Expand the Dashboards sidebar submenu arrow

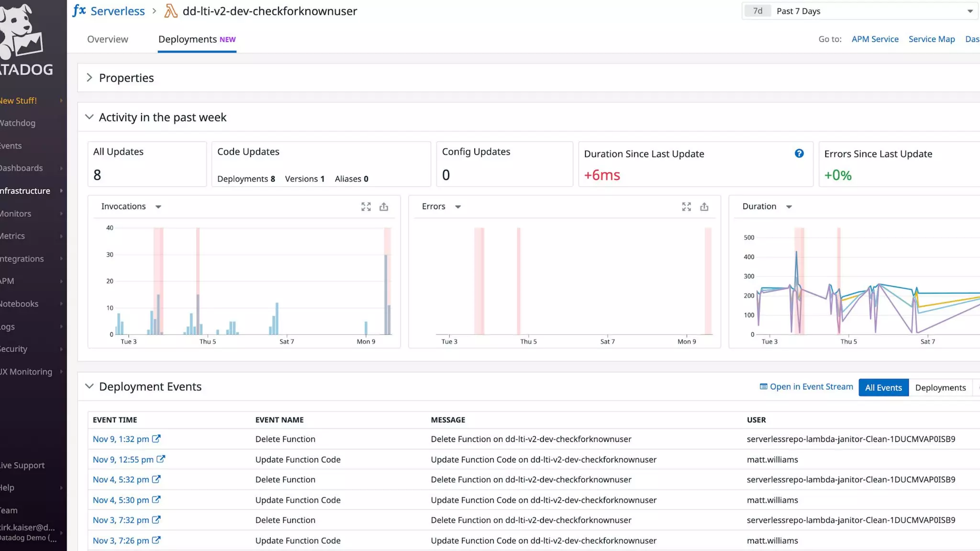(x=61, y=168)
